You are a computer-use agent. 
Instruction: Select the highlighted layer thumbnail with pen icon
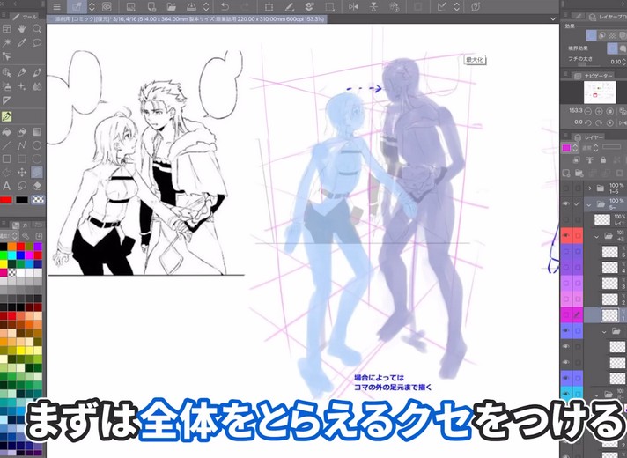coord(609,314)
